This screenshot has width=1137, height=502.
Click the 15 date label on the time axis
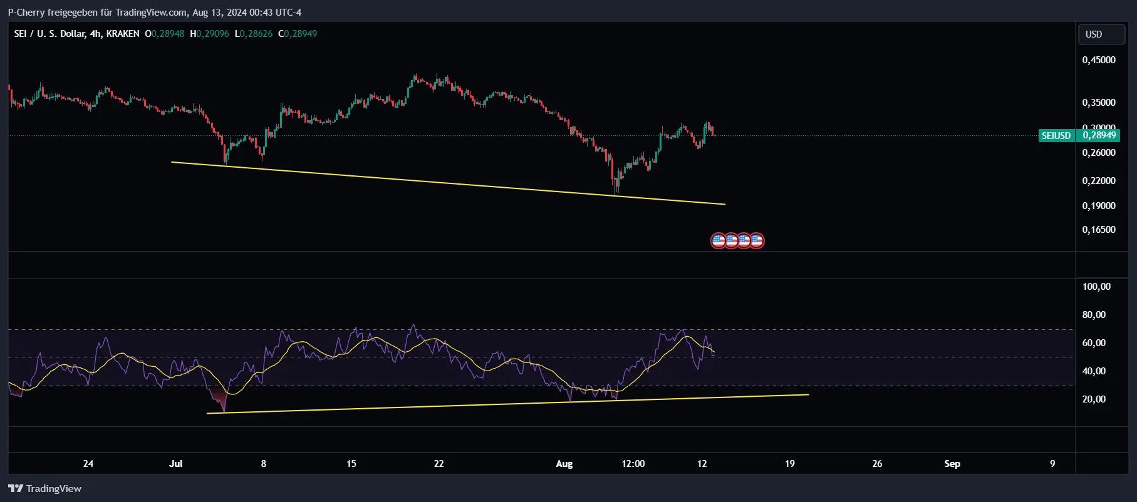coord(351,464)
